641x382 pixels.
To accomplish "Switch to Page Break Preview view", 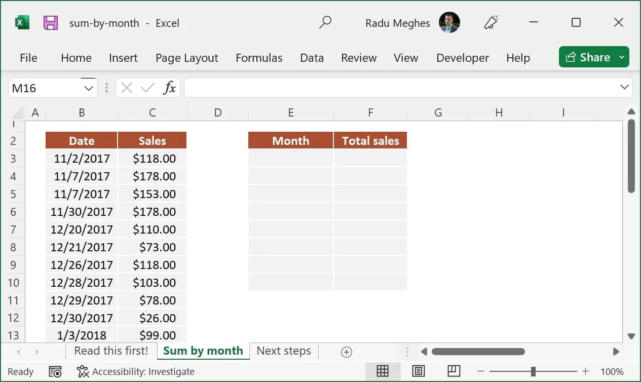I will point(454,371).
